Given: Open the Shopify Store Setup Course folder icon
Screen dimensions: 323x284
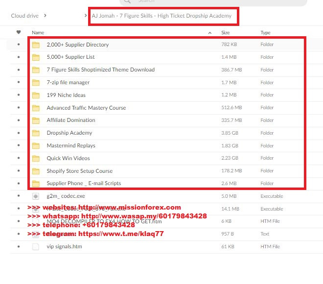Looking at the screenshot, I should tap(36, 171).
